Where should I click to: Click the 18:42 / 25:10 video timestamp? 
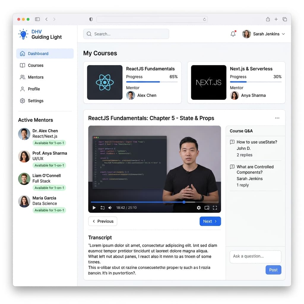coord(126,208)
